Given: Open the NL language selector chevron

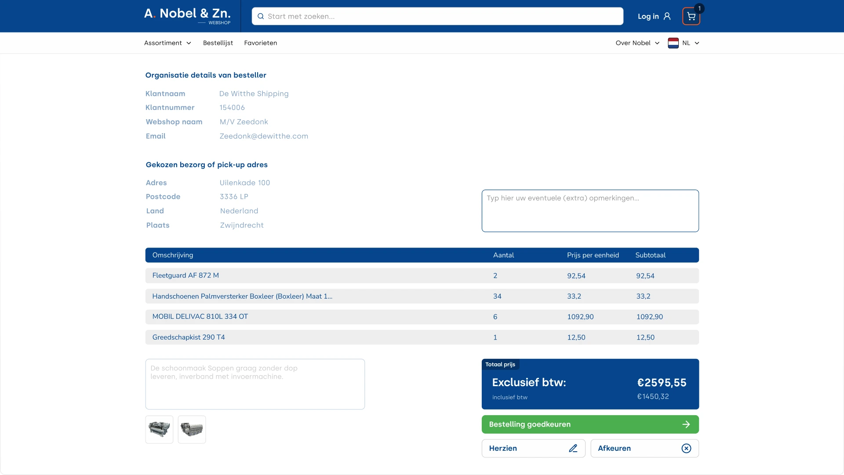Looking at the screenshot, I should point(697,43).
